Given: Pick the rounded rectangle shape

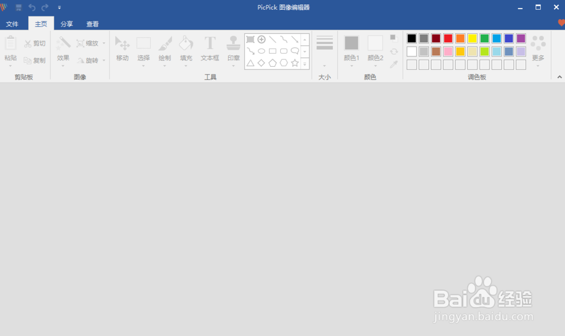Looking at the screenshot, I should pyautogui.click(x=284, y=51).
